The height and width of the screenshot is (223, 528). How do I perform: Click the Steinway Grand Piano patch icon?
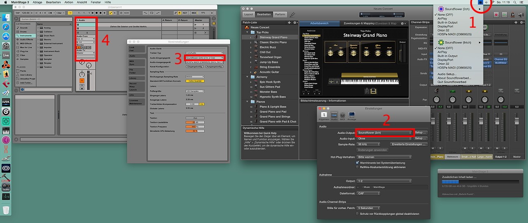pyautogui.click(x=256, y=37)
